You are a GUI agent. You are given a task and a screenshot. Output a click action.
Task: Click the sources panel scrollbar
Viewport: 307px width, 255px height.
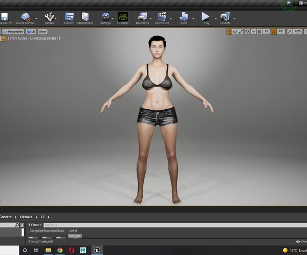(x=23, y=233)
